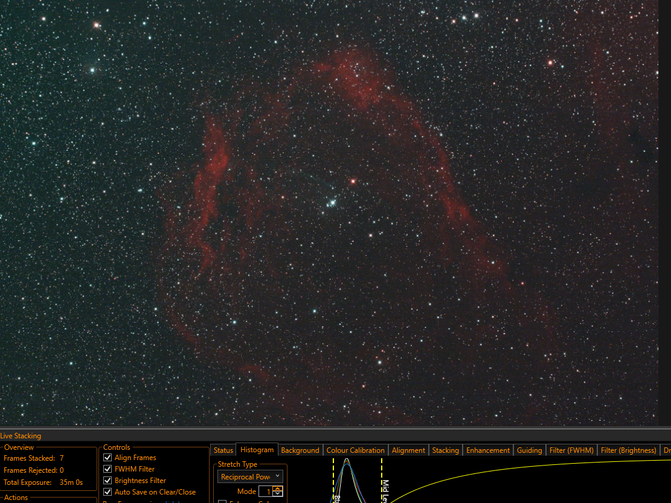Click the Mid Level histogram marker
This screenshot has width=671, height=503.
[x=382, y=481]
